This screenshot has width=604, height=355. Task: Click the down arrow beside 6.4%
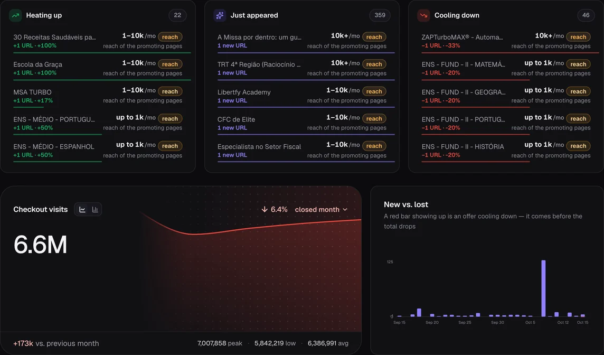tap(264, 209)
